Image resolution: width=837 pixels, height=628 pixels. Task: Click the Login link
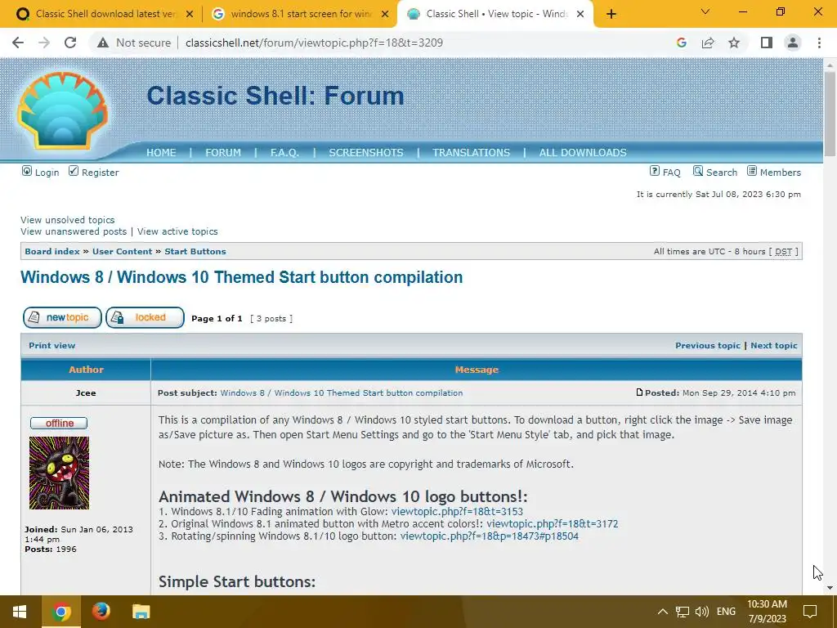47,173
